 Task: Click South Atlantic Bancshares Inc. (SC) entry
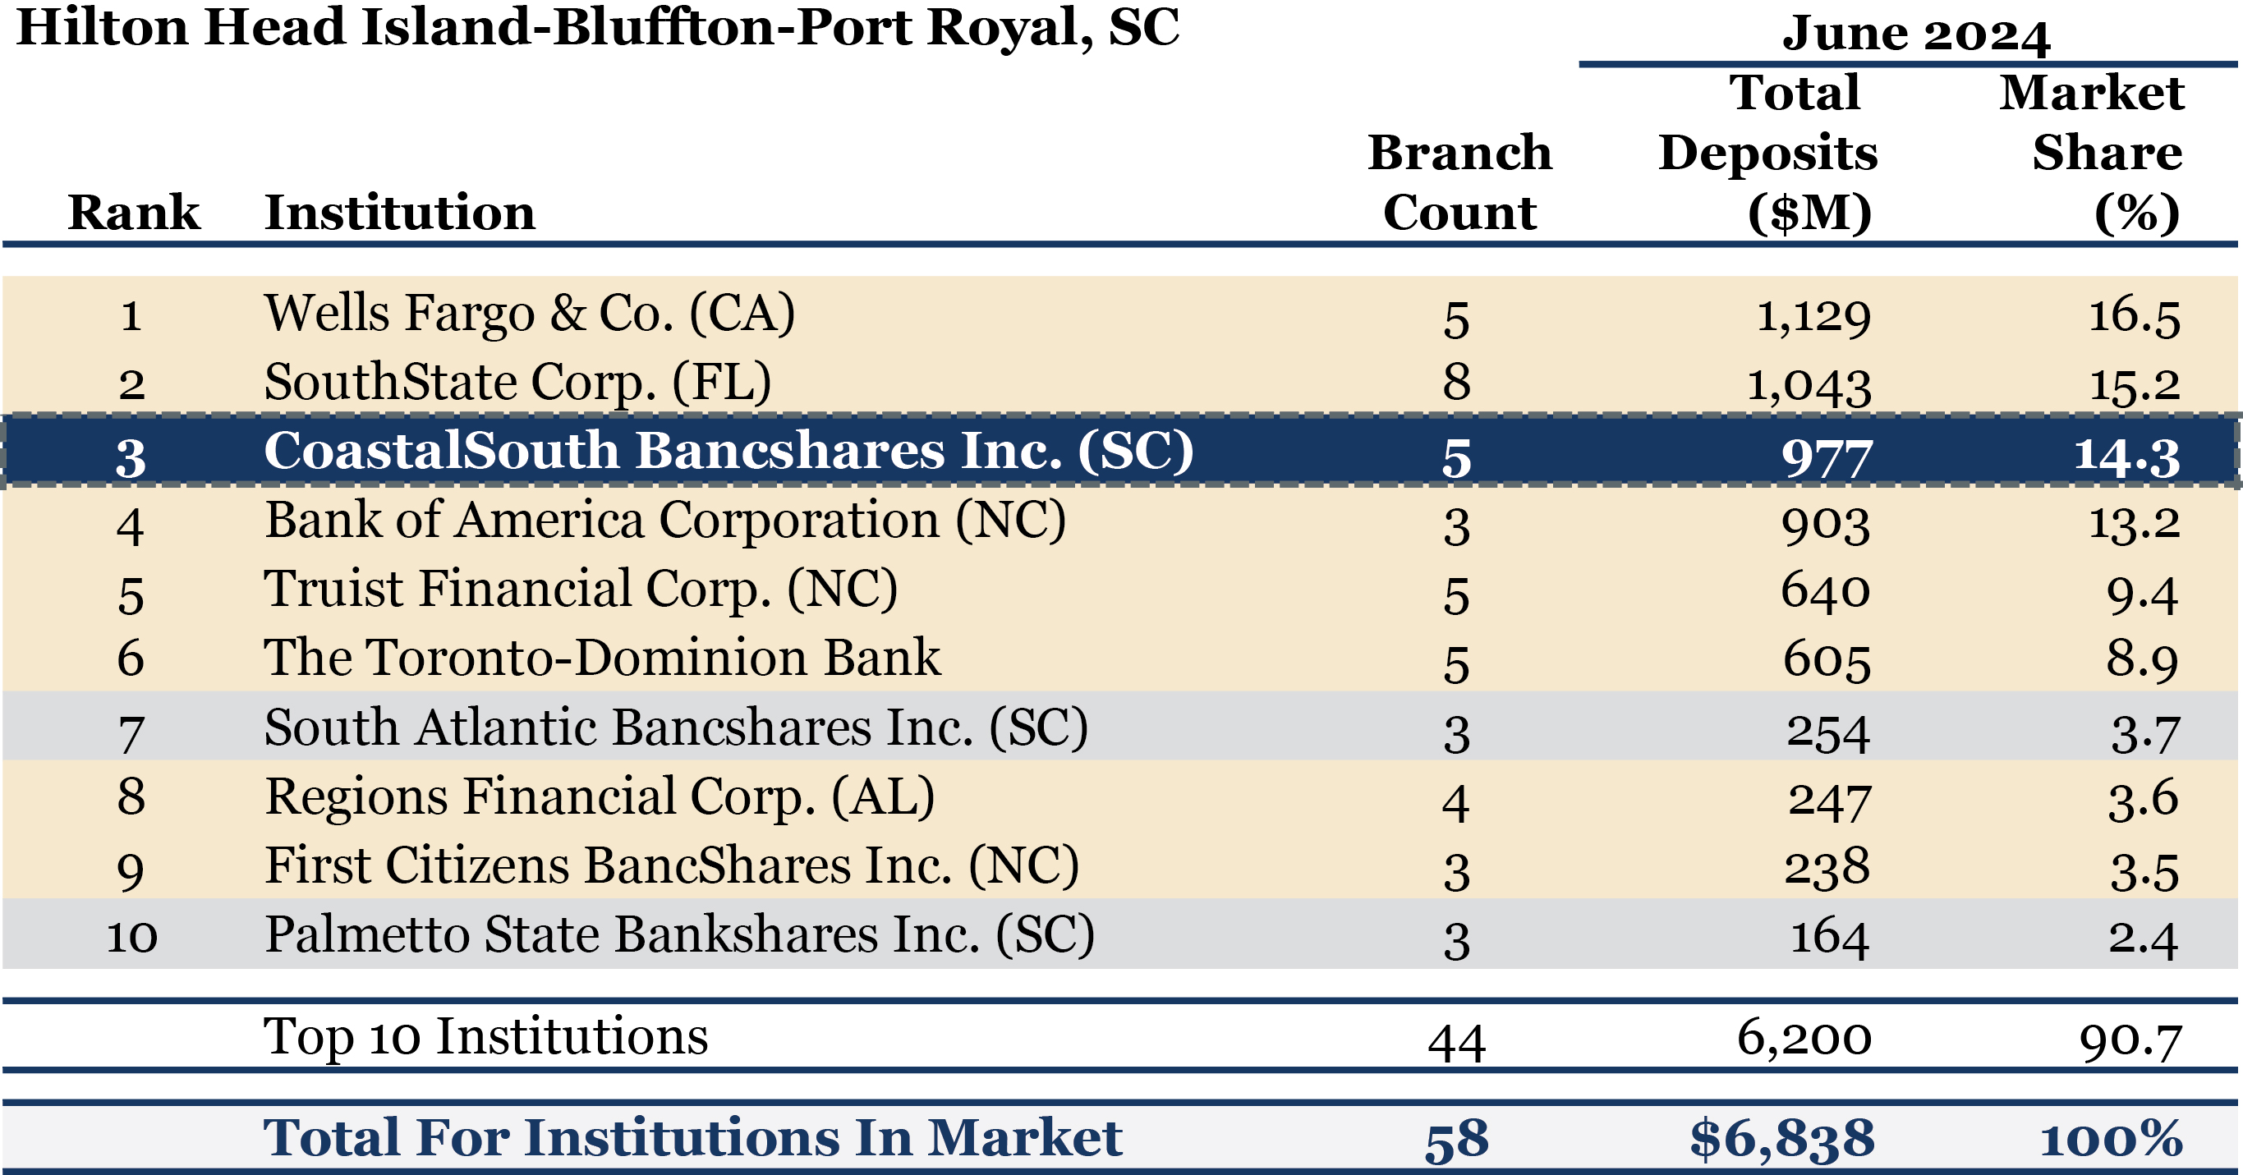click(676, 727)
